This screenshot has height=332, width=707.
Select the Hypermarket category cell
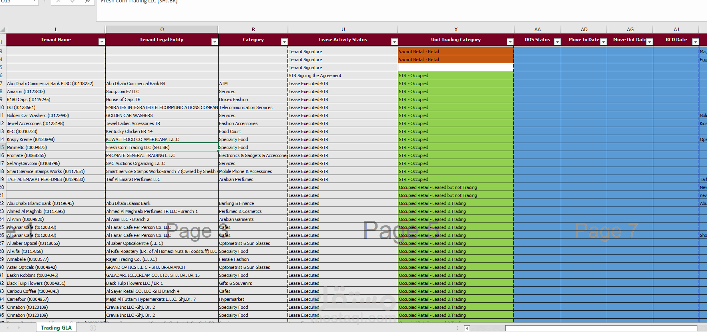(x=253, y=299)
